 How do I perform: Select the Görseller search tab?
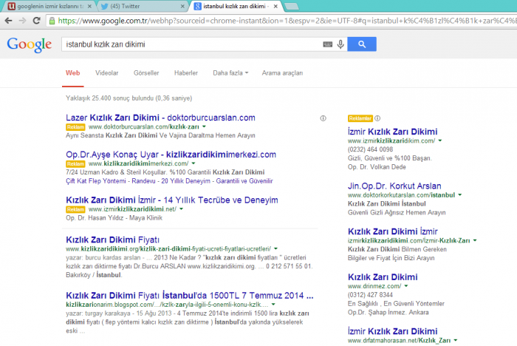[x=146, y=73]
